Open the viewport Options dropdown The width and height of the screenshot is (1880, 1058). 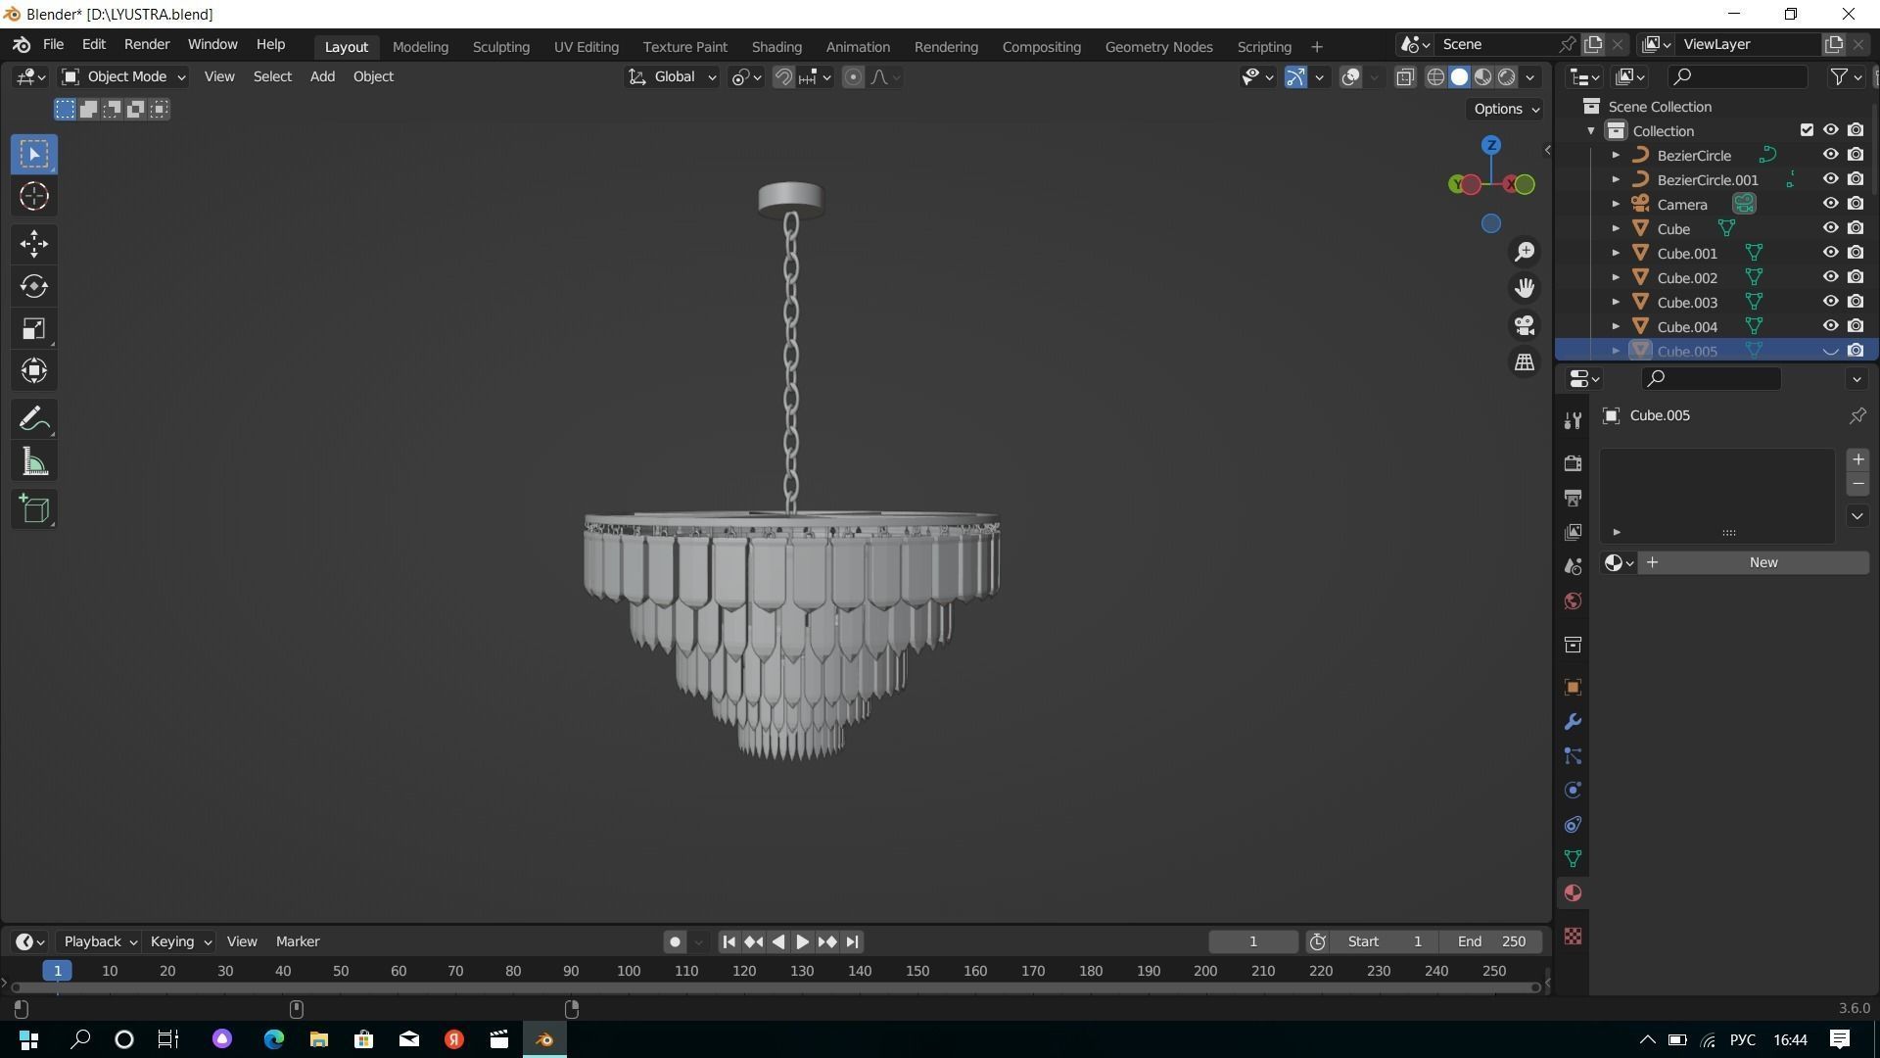point(1506,109)
